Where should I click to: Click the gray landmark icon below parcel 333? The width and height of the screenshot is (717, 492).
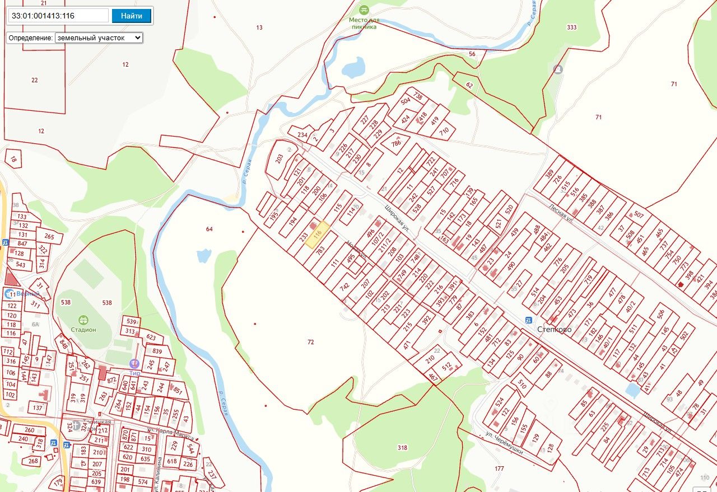pos(558,69)
